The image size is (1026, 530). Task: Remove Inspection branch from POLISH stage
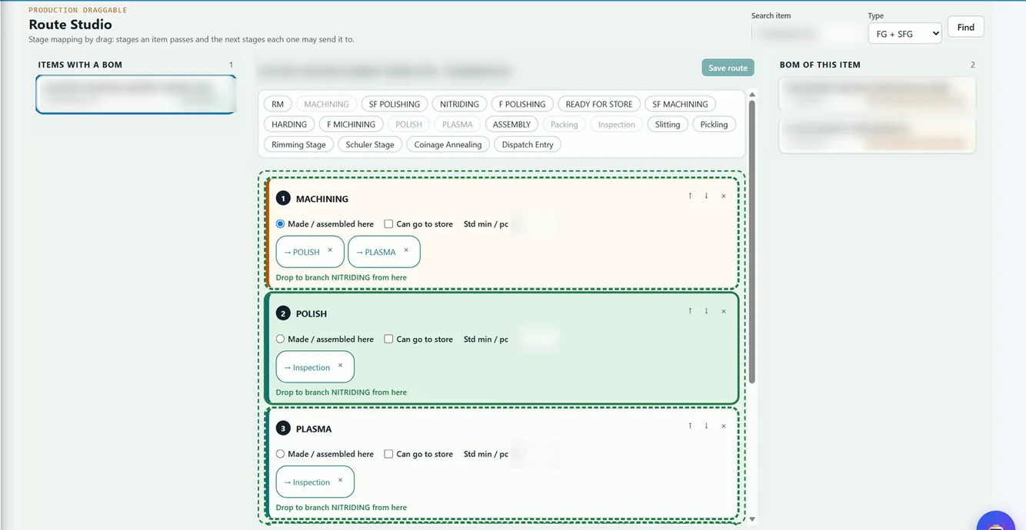point(340,366)
